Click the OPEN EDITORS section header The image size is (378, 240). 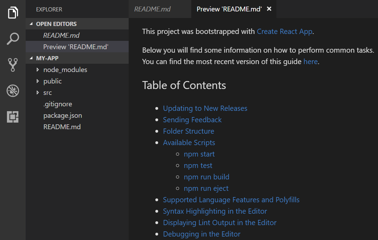click(77, 24)
